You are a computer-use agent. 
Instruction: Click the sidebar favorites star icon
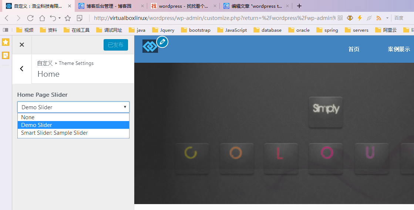[x=6, y=42]
